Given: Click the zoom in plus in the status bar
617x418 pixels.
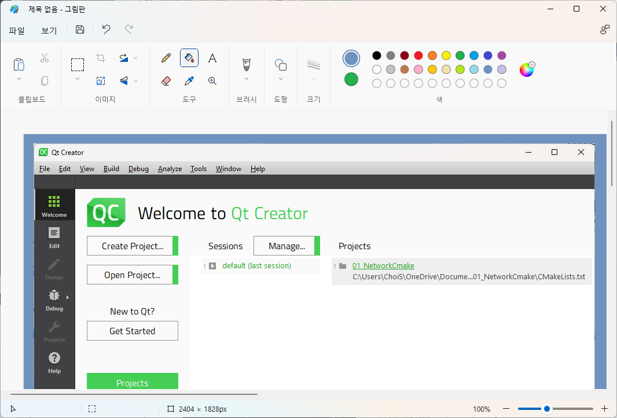Looking at the screenshot, I should pyautogui.click(x=604, y=409).
